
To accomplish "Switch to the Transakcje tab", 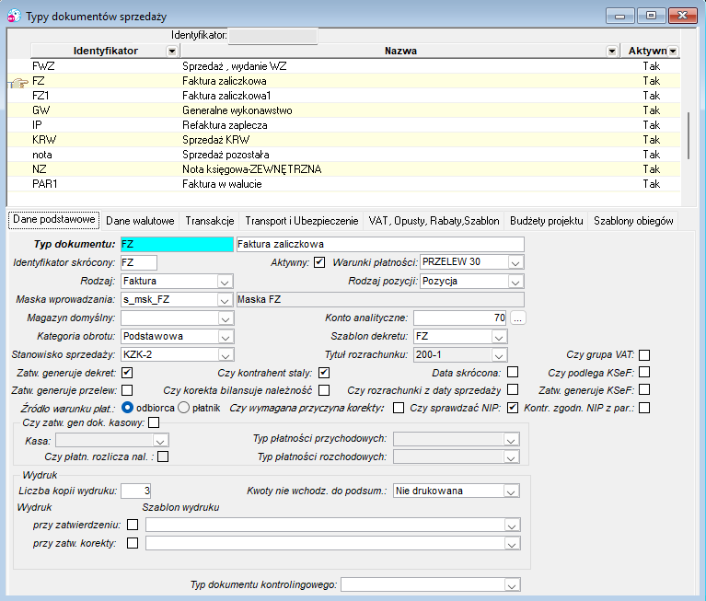I will [x=210, y=221].
